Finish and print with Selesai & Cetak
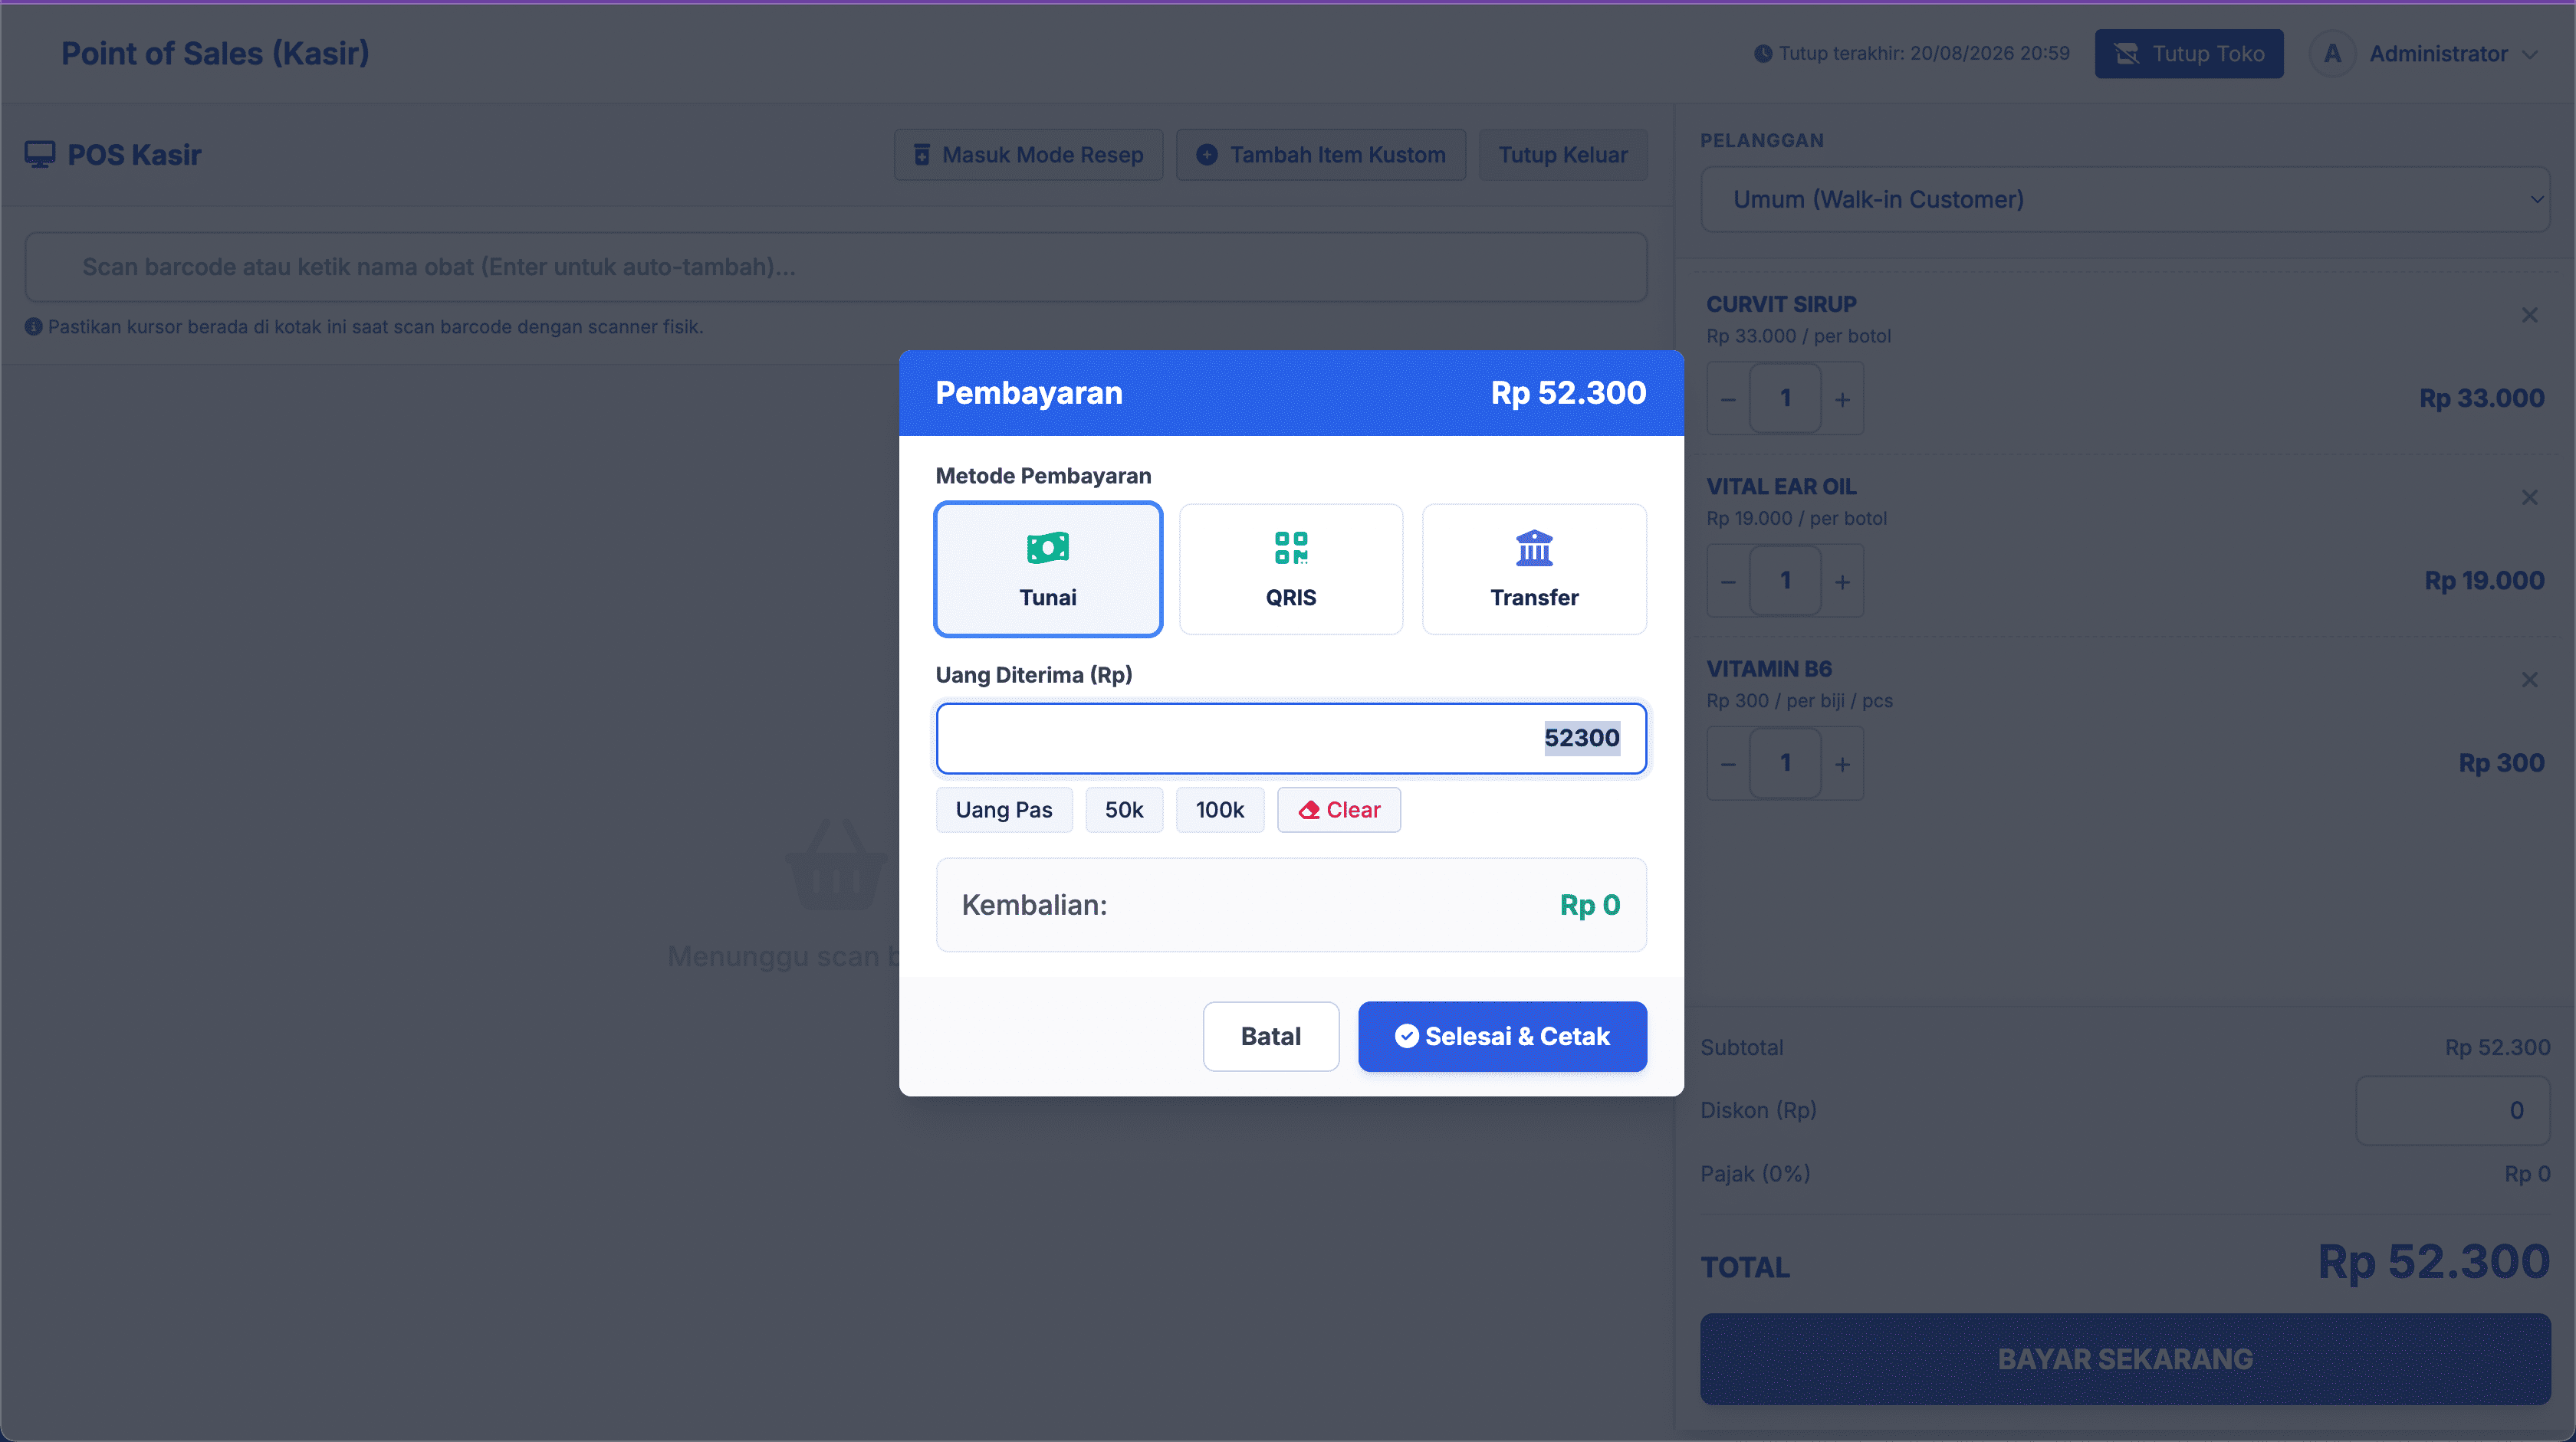This screenshot has width=2576, height=1442. pos(1502,1036)
